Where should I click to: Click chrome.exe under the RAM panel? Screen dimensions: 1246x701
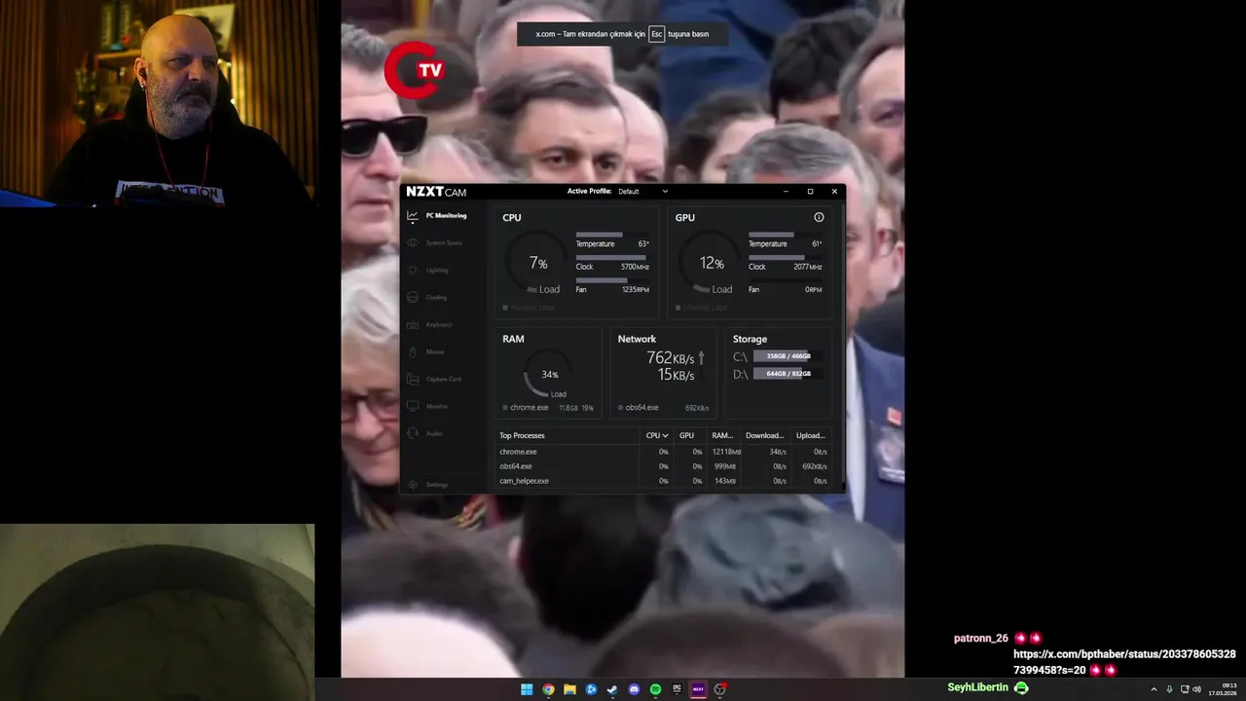point(529,408)
